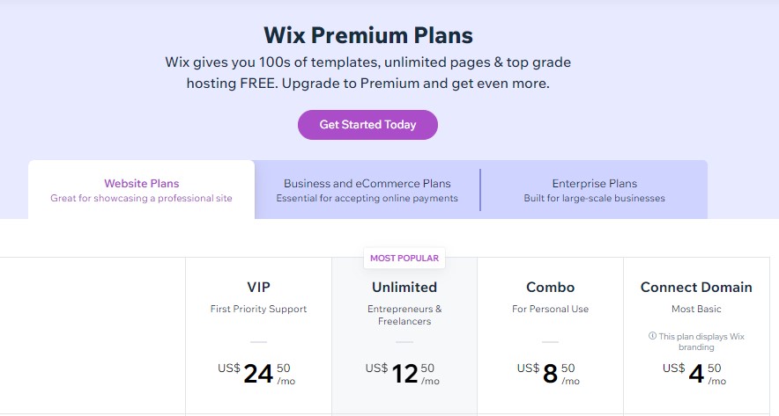Click the Unlimited price of US$12.50

(403, 374)
